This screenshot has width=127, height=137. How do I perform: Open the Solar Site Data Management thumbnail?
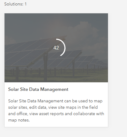click(56, 48)
